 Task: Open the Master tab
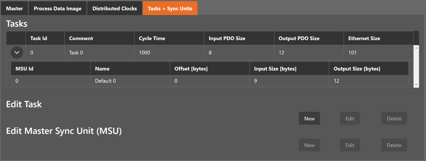point(14,8)
